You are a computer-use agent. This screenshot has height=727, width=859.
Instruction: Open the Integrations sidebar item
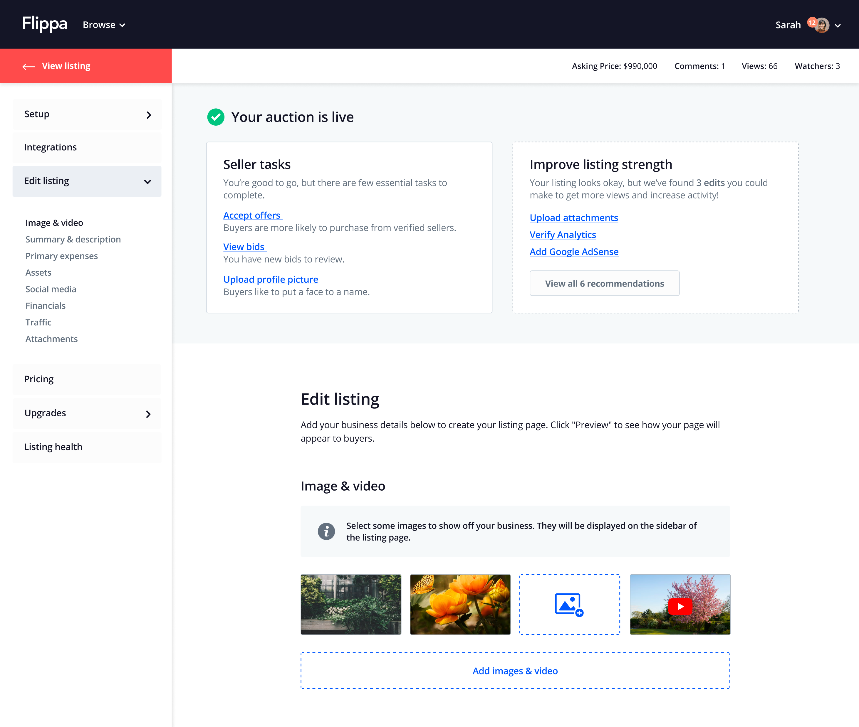50,147
